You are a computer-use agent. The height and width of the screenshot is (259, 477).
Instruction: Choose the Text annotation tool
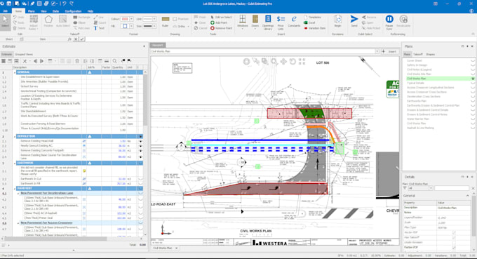(99, 28)
